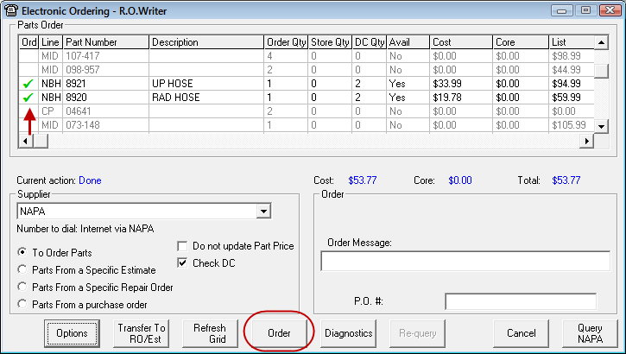The width and height of the screenshot is (626, 354).
Task: Click the green checkmark on the RAD HOSE row
Action: (28, 98)
